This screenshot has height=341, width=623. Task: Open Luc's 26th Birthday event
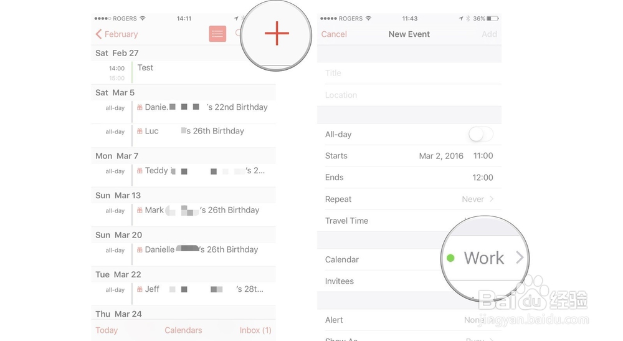(184, 135)
